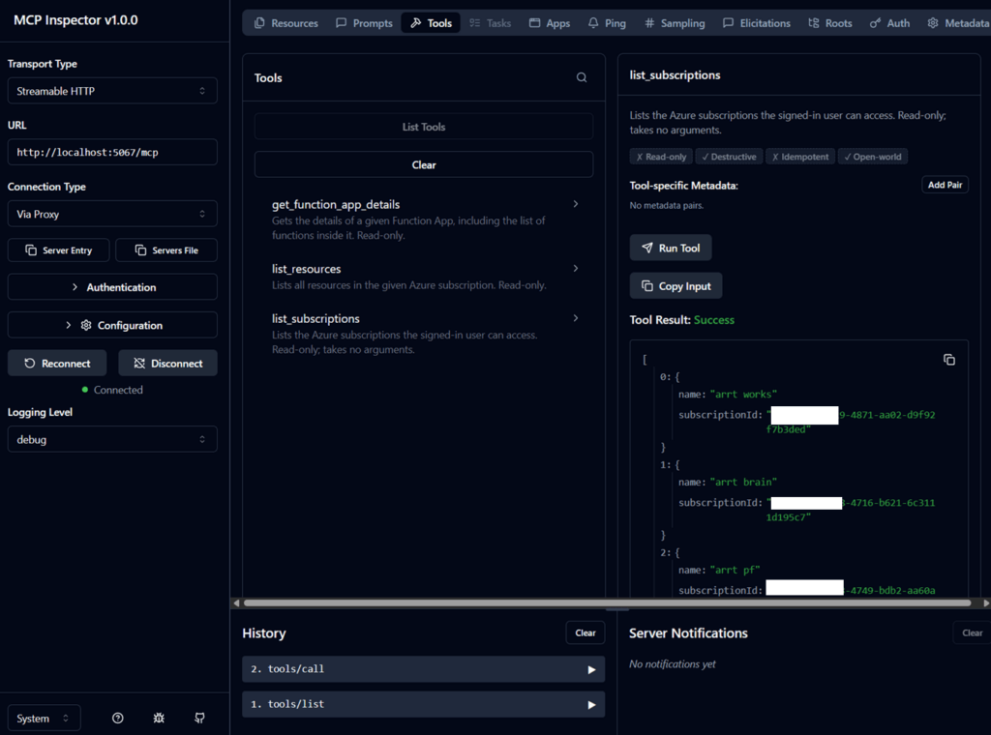The height and width of the screenshot is (735, 991).
Task: Expand the Configuration section
Action: (112, 325)
